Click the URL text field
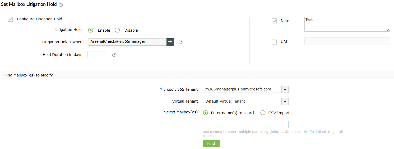Screen dimensions: 394x149 [347, 41]
